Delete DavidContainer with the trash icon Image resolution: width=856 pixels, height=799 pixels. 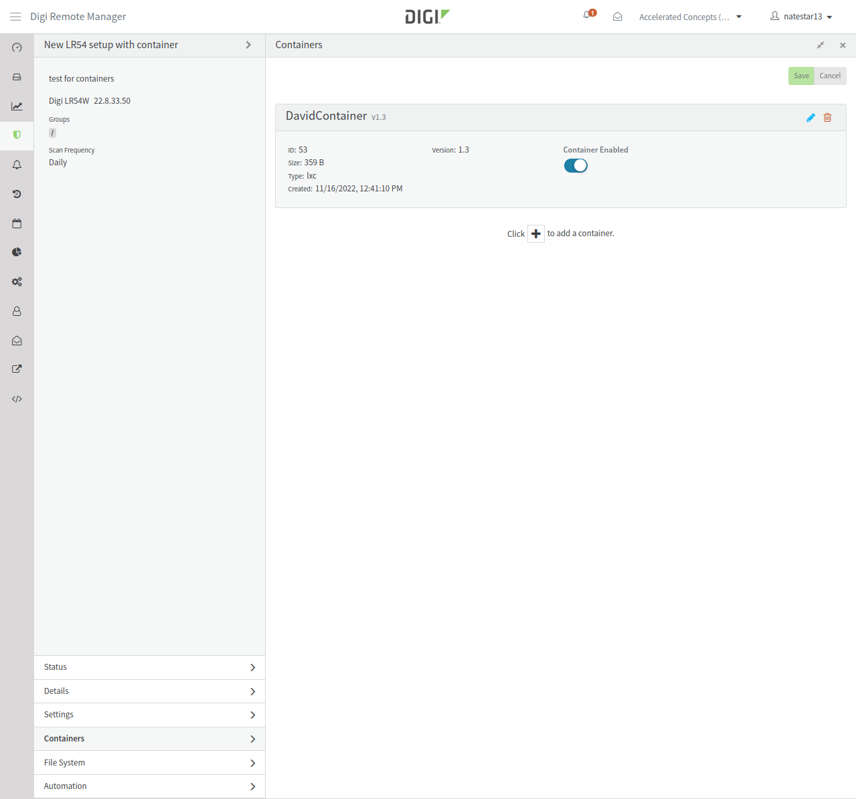pos(827,117)
